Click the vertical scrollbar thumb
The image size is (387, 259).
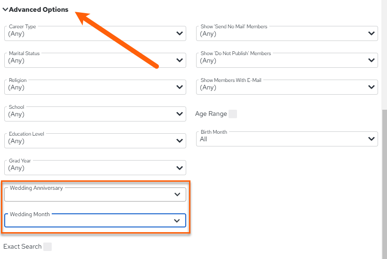384,184
